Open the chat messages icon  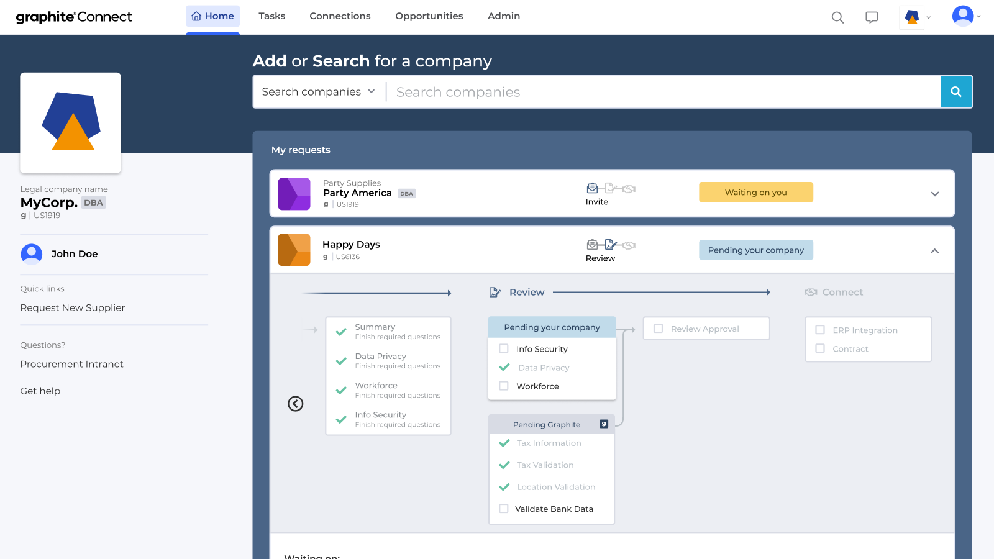coord(872,17)
